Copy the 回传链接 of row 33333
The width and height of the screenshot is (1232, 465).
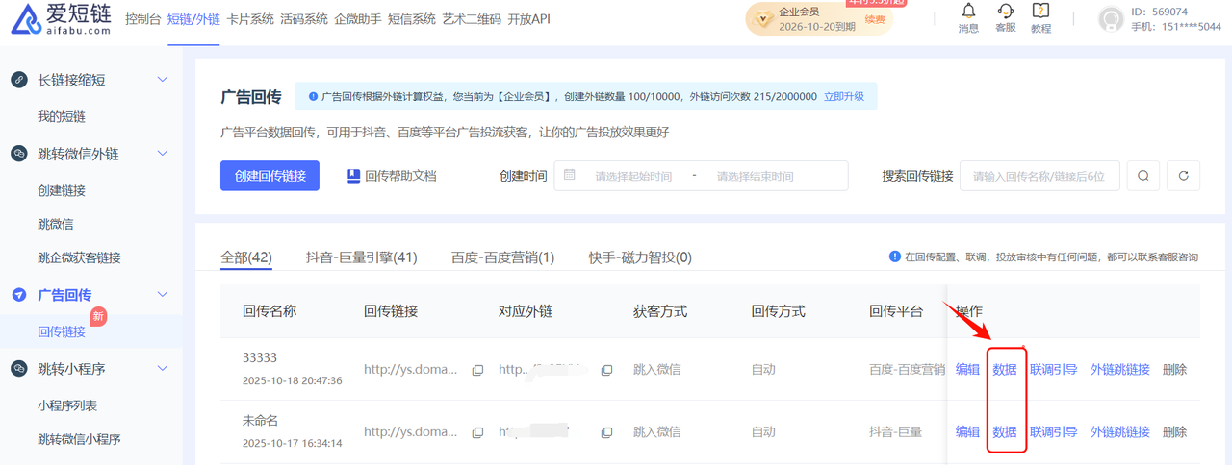click(x=477, y=370)
